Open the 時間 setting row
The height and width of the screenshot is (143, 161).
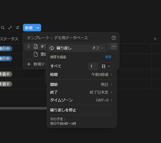[x=81, y=75]
